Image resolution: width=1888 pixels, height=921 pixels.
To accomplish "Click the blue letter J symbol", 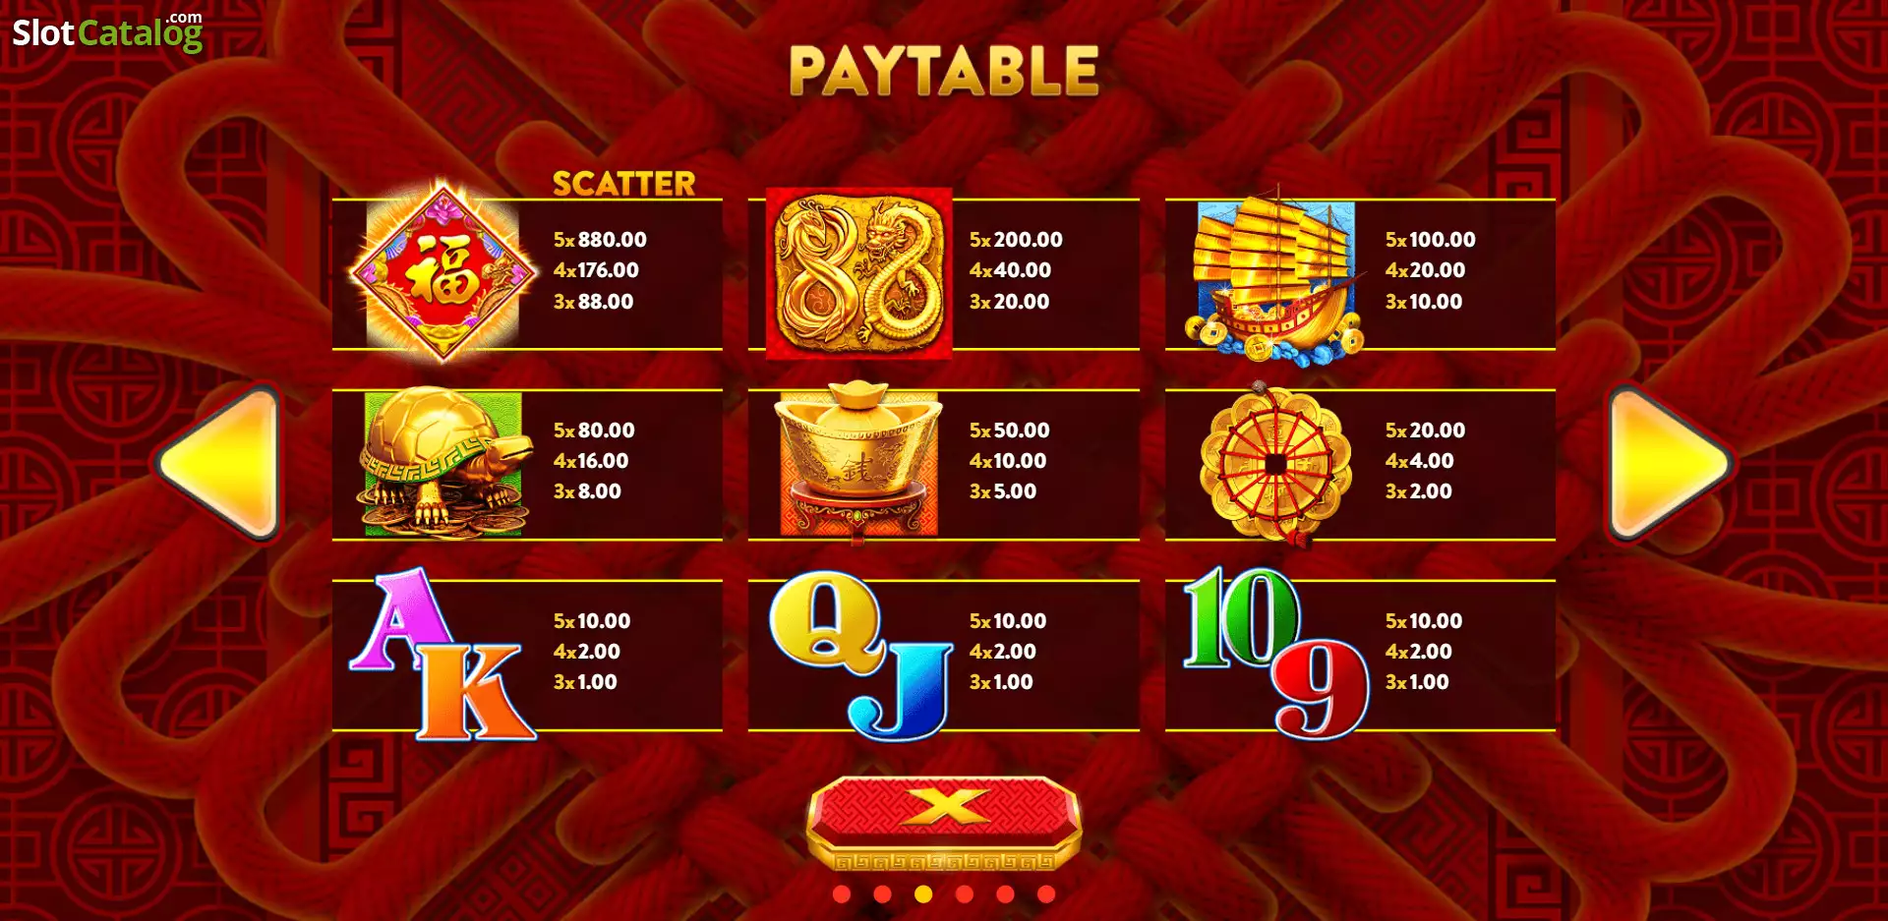I will pos(902,692).
